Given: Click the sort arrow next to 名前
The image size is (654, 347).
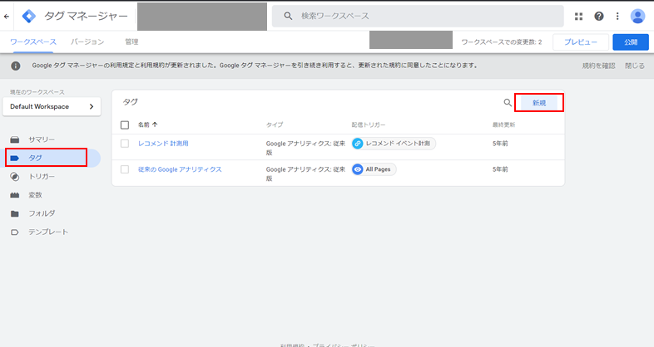Looking at the screenshot, I should coord(155,125).
